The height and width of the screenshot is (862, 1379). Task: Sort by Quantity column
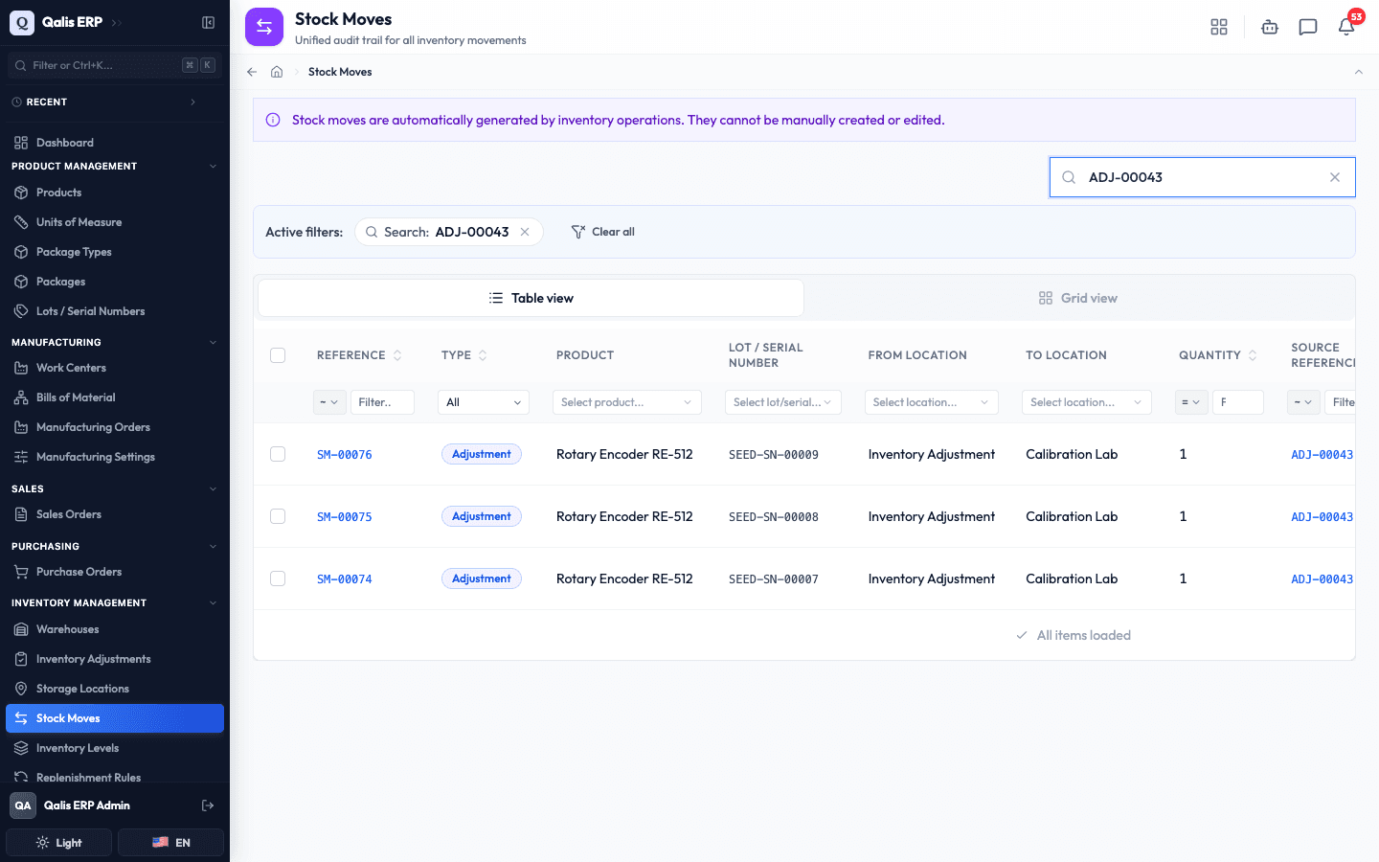[1253, 355]
